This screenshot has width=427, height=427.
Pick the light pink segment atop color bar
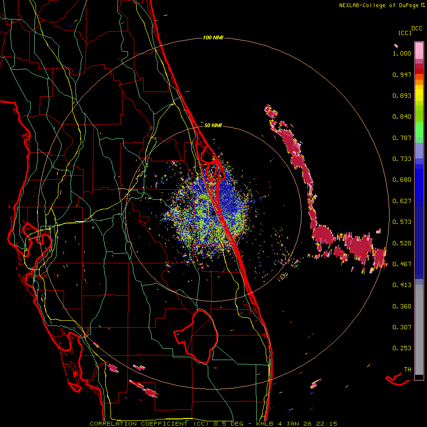pos(419,50)
